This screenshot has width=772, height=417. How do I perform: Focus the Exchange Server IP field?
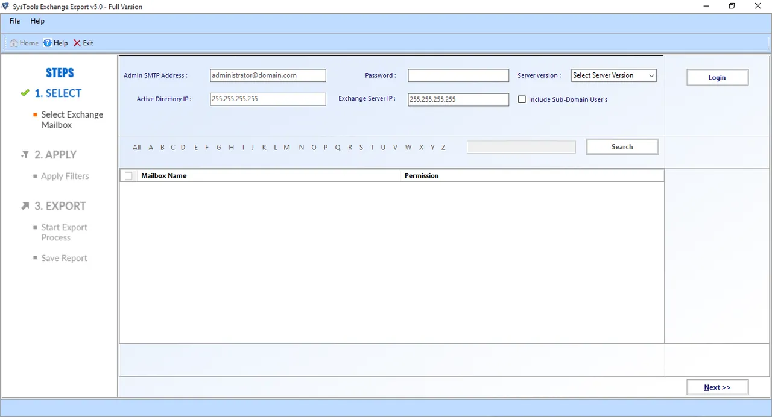pyautogui.click(x=458, y=99)
